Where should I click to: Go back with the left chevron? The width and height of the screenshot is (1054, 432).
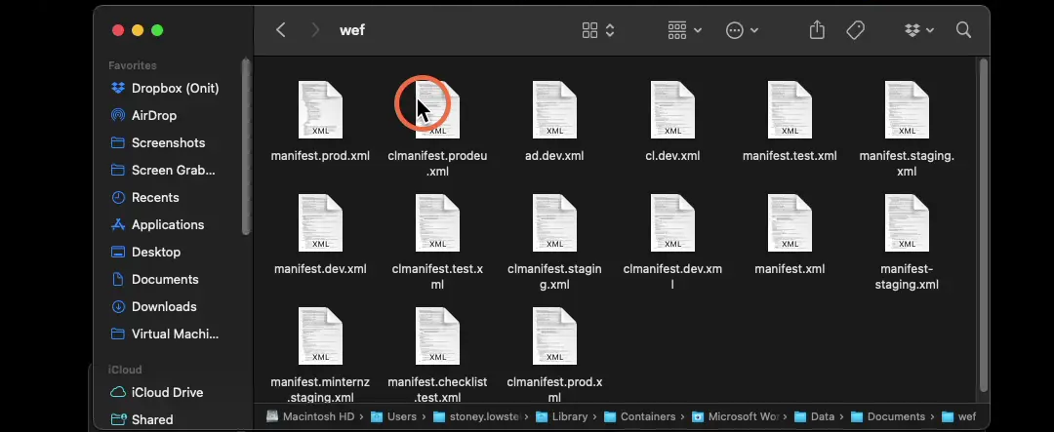coord(281,30)
